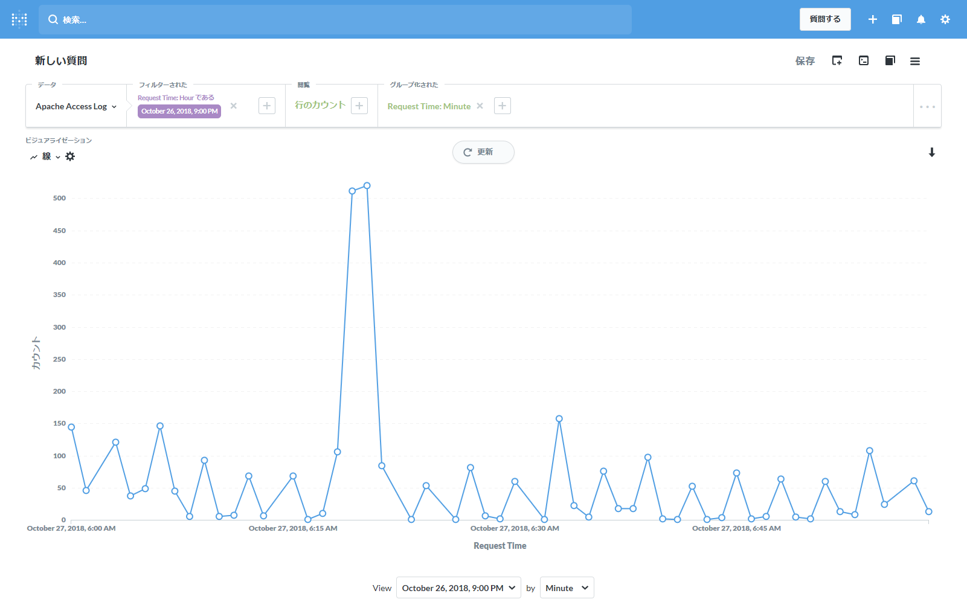Image resolution: width=967 pixels, height=608 pixels.
Task: Click the October 27, 2018, 6:45 AM axis label
Action: click(736, 528)
